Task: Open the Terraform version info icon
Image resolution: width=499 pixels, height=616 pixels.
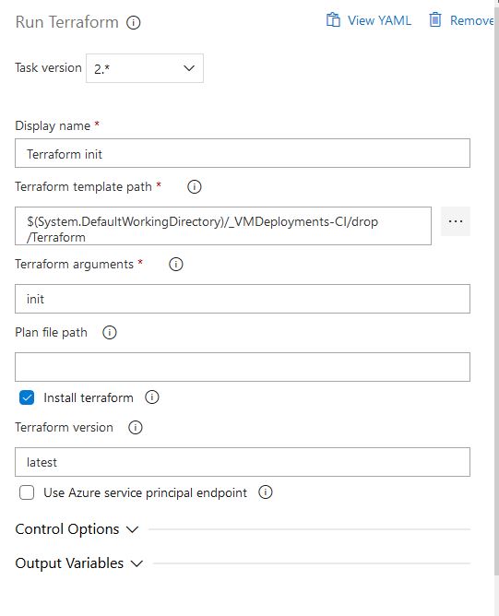Action: pos(136,427)
